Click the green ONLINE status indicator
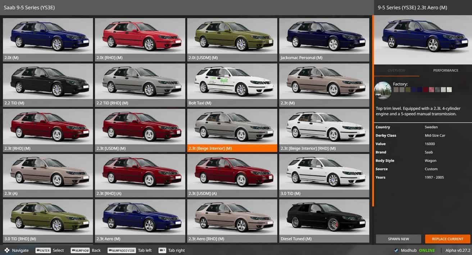 tap(427, 250)
